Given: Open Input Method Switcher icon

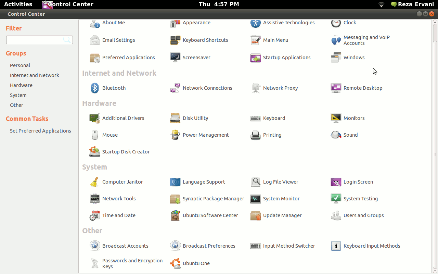Looking at the screenshot, I should pos(256,246).
